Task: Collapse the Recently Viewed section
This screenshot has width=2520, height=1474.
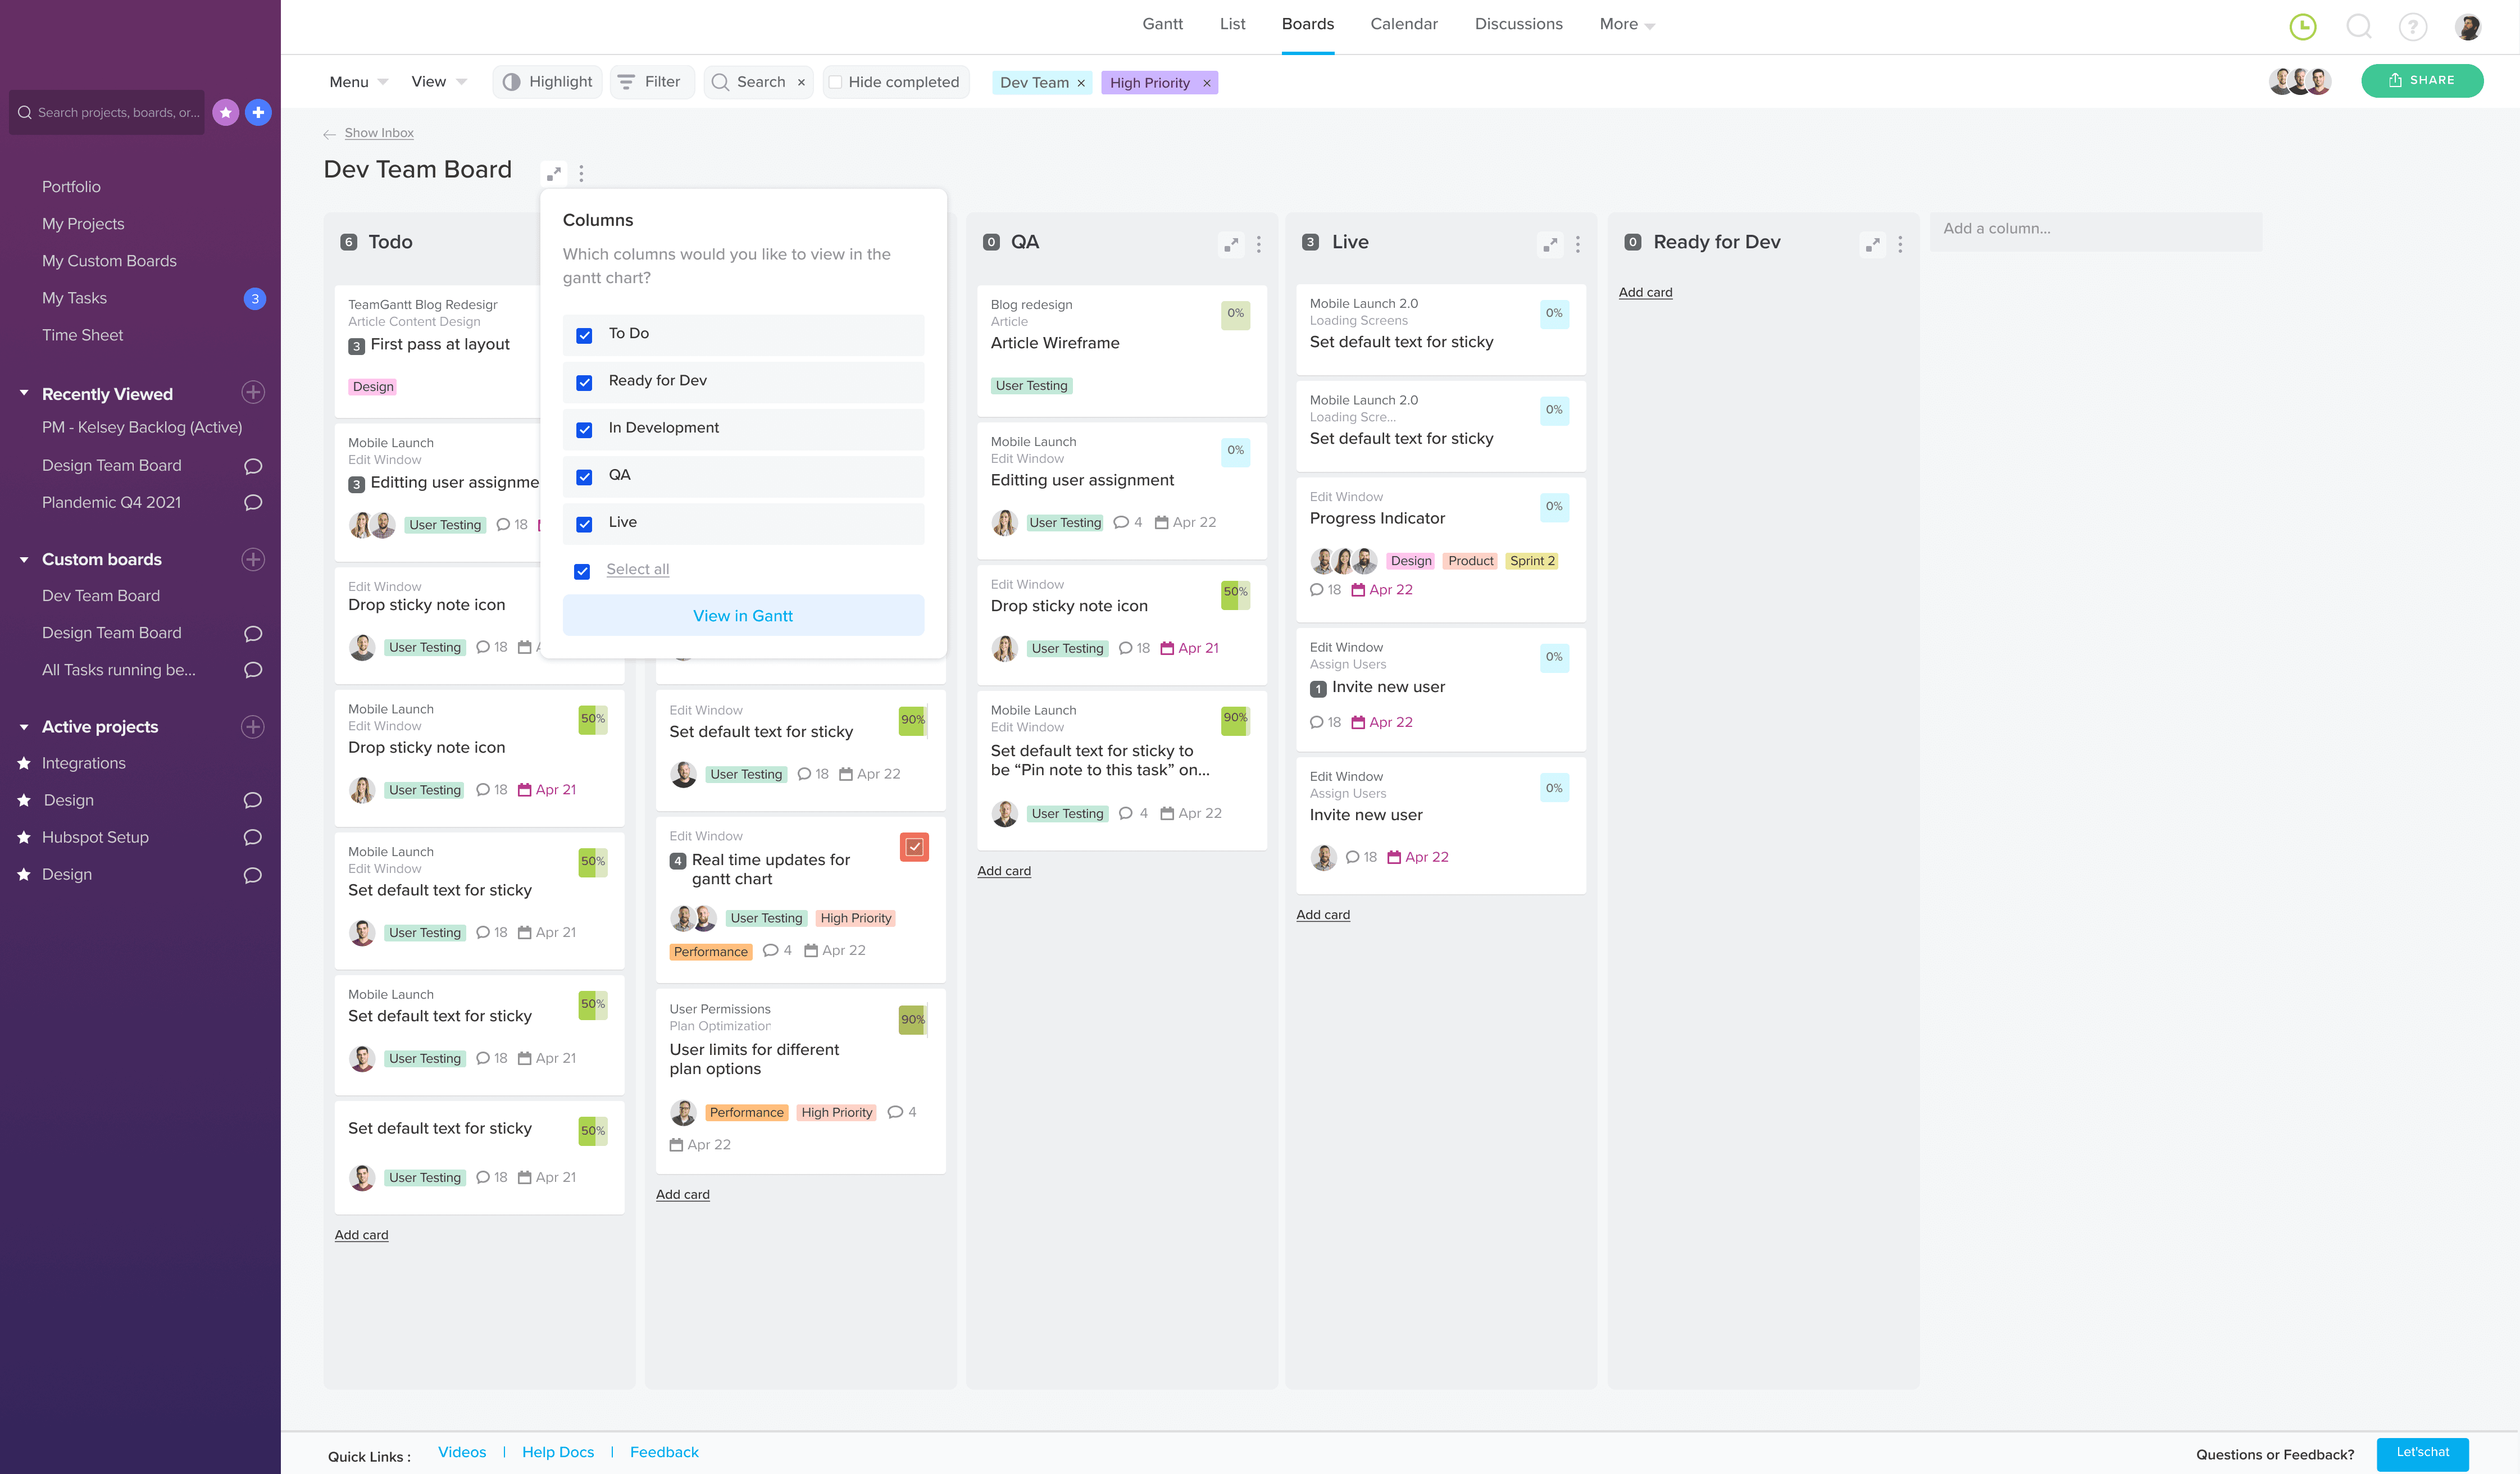Action: (24, 393)
